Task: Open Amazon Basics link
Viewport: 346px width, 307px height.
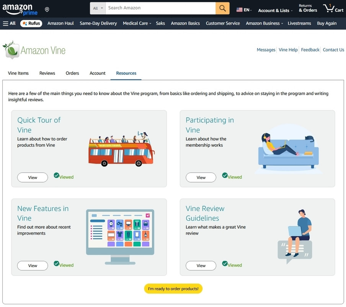Action: coord(185,23)
